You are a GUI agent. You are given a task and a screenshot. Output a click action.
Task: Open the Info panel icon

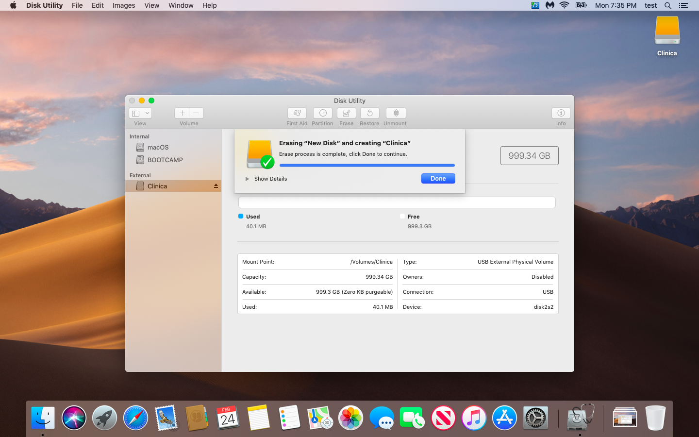(561, 113)
